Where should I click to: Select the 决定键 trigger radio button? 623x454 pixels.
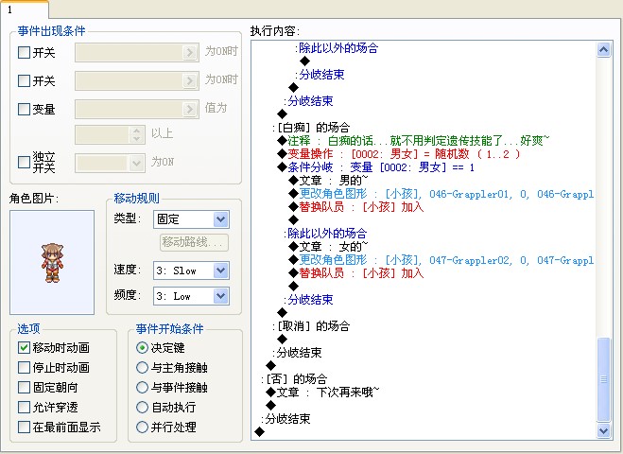[142, 348]
